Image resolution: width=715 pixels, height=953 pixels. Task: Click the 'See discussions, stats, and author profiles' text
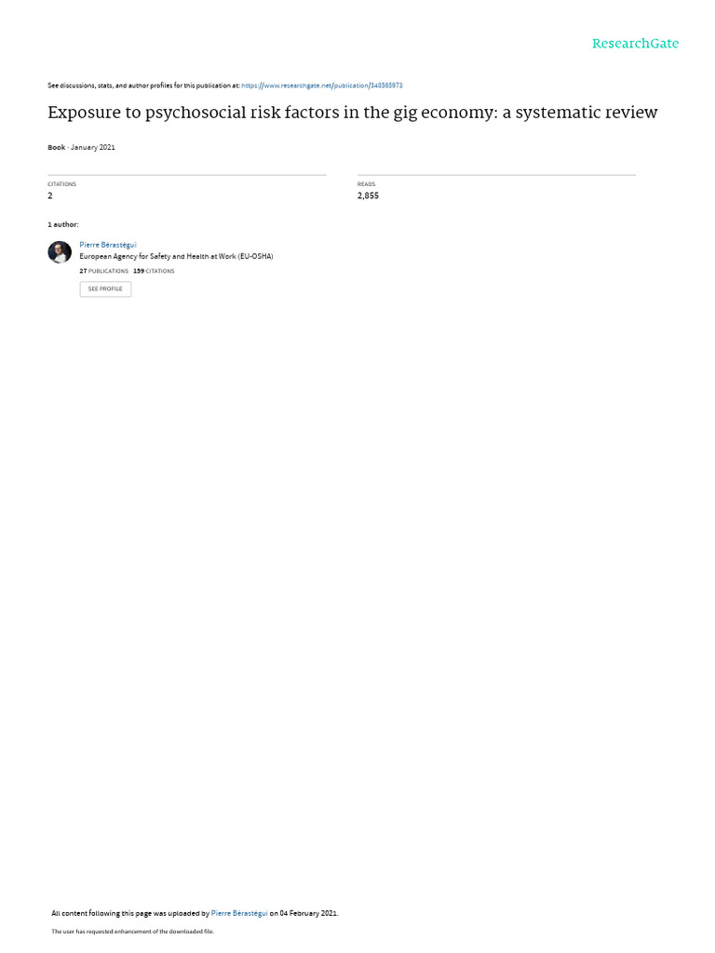pos(143,86)
